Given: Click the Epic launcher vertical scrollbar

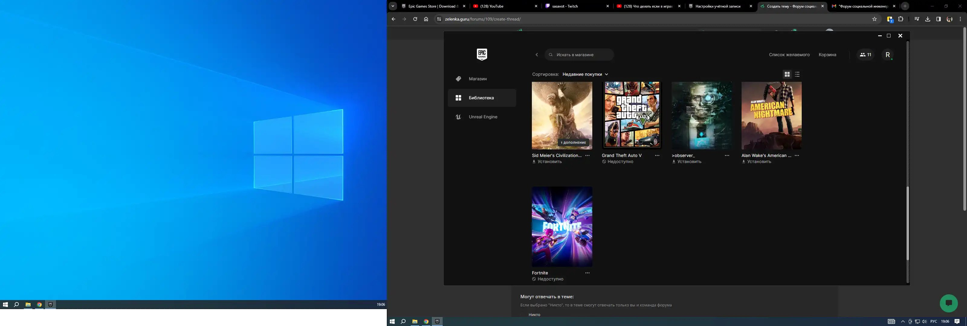Looking at the screenshot, I should pyautogui.click(x=908, y=223).
